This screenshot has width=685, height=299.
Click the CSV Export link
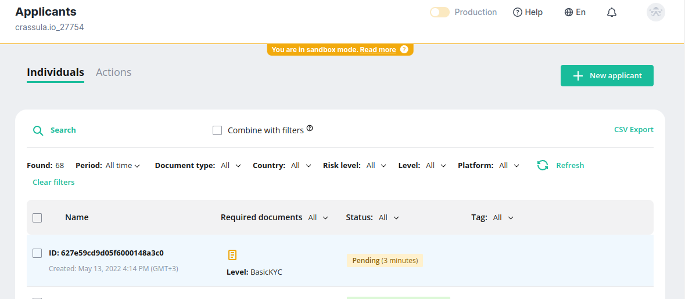[633, 130]
